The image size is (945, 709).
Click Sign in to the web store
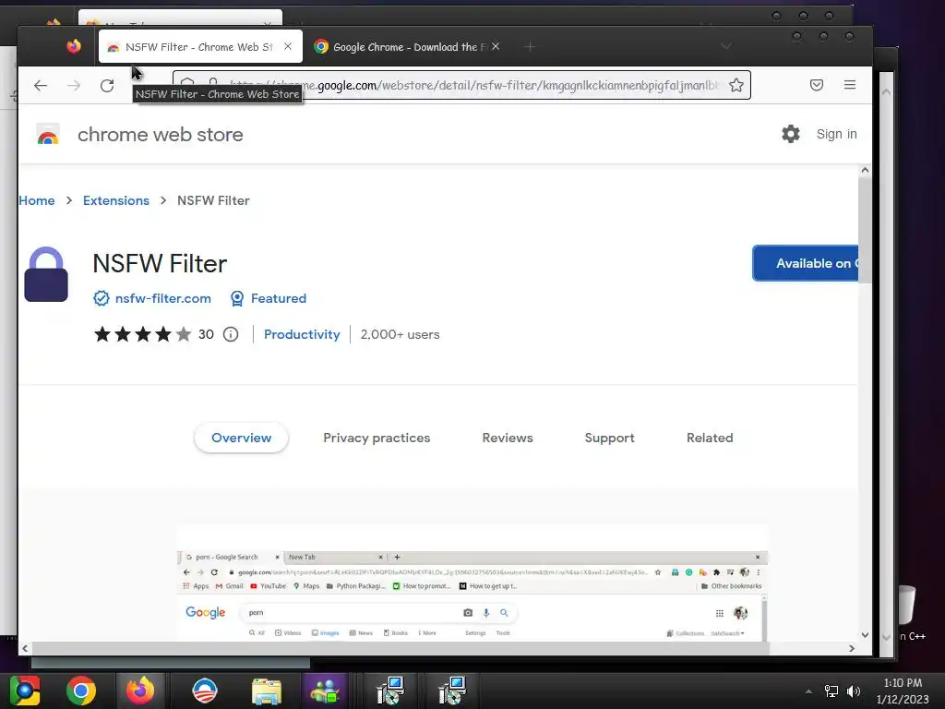coord(836,134)
